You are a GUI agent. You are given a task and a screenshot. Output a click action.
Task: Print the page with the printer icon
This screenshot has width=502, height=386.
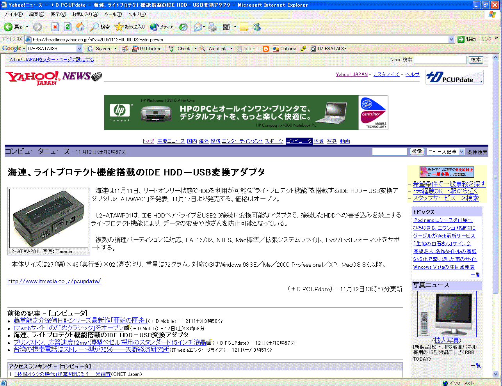(x=212, y=27)
